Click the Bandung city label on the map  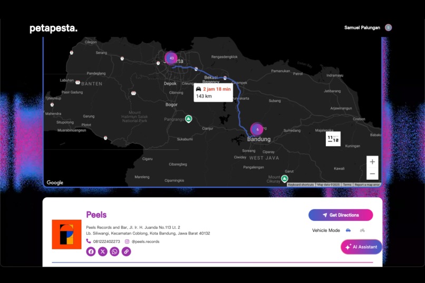(259, 139)
